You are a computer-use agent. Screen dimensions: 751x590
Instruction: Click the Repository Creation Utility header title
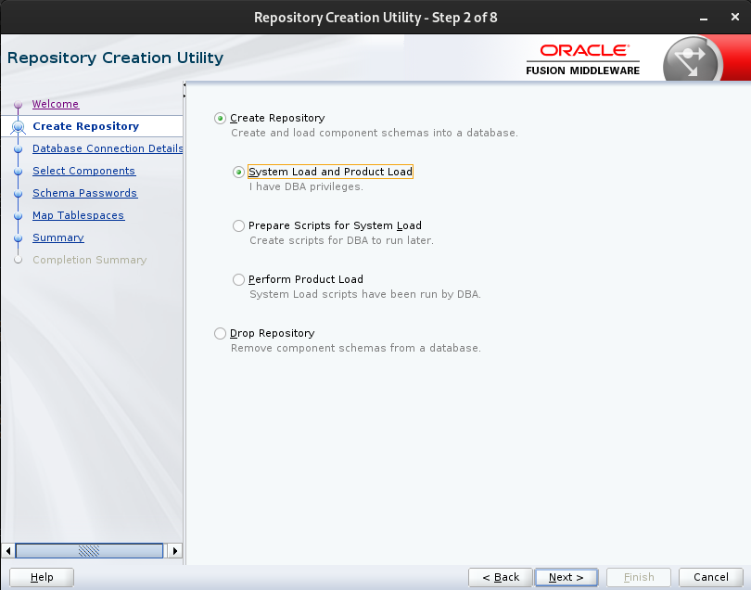point(115,58)
